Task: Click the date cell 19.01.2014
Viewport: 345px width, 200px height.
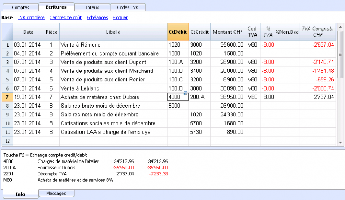Action: pos(28,97)
